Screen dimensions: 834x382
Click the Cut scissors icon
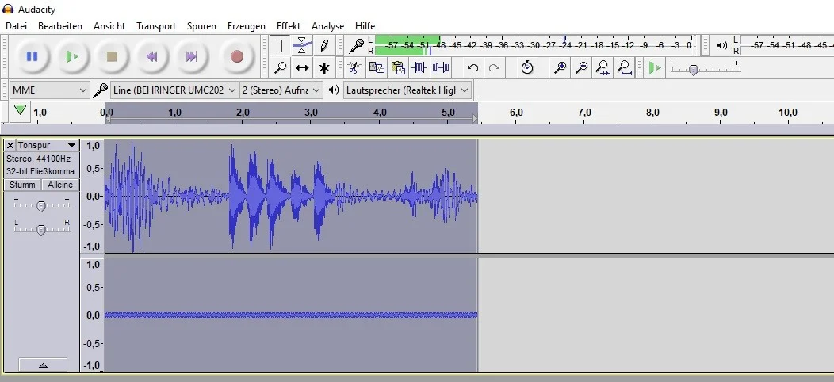[355, 67]
